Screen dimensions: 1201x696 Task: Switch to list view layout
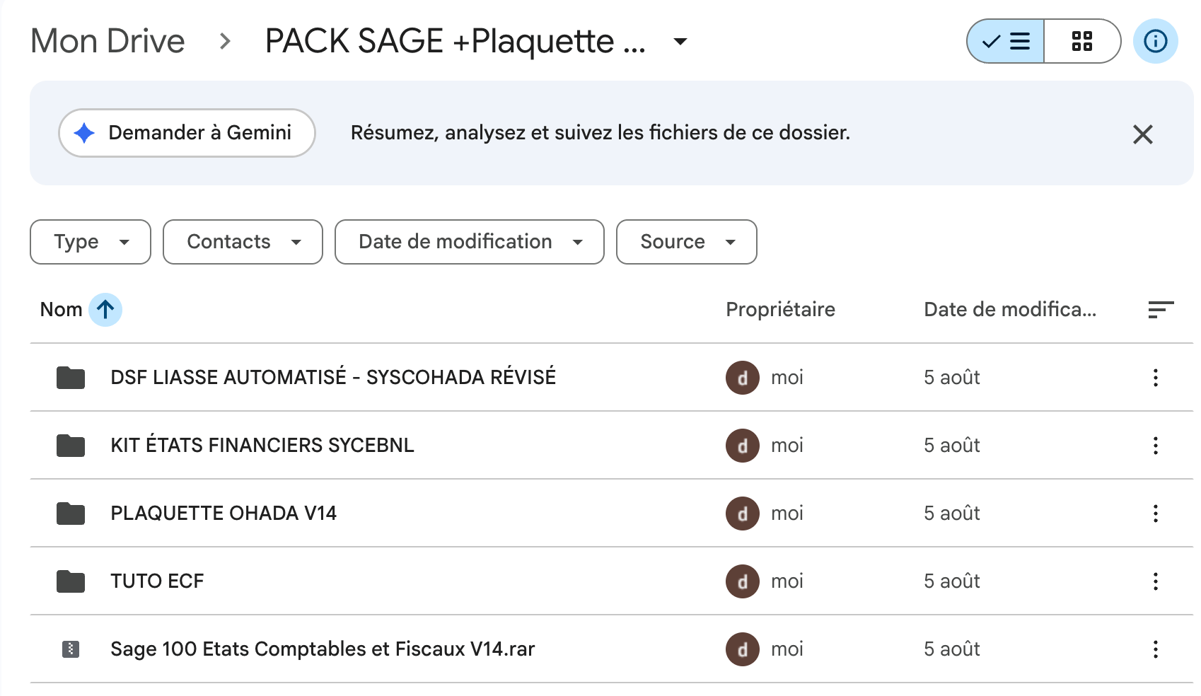[x=1005, y=41]
